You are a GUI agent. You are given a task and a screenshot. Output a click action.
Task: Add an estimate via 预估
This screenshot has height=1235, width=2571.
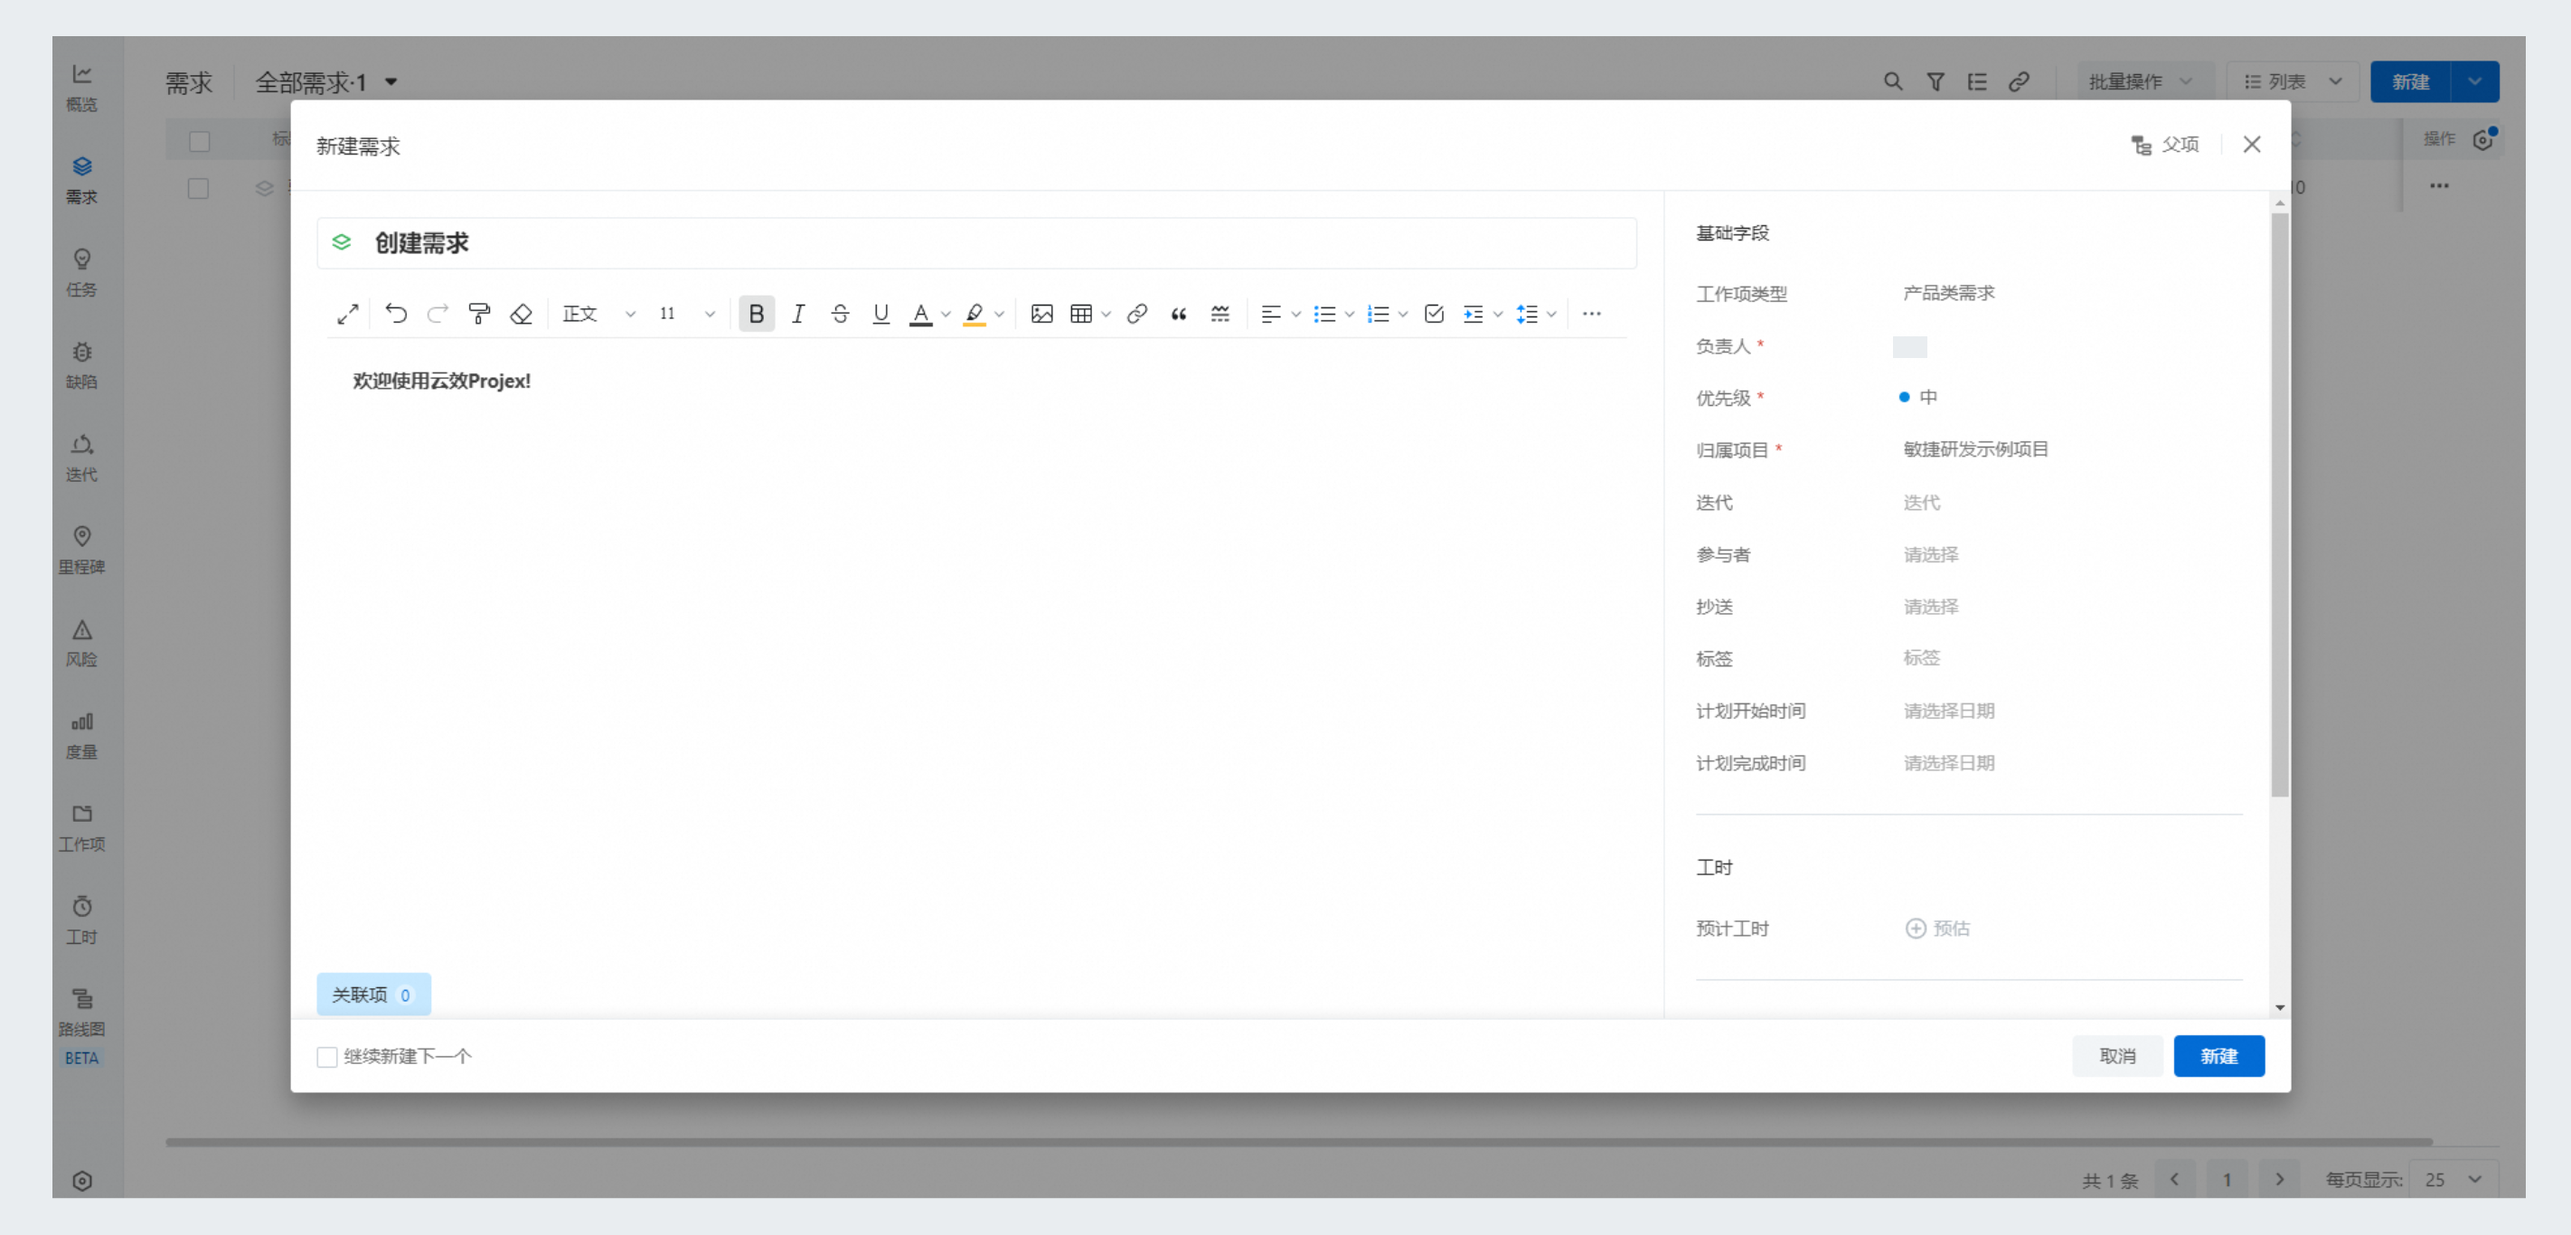(x=1937, y=929)
